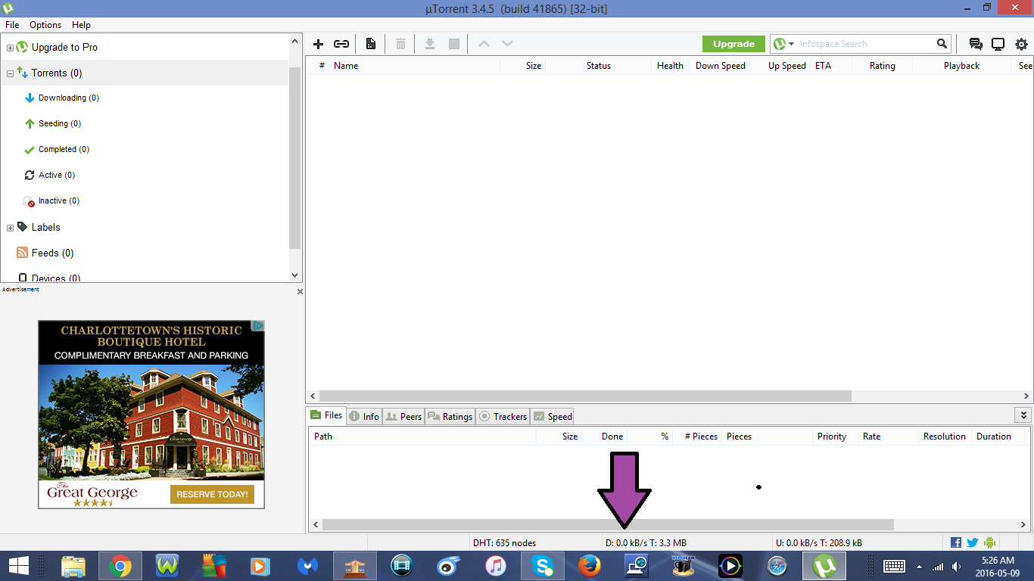Sort torrent list by Down Speed column
Viewport: 1034px width, 581px height.
[721, 66]
